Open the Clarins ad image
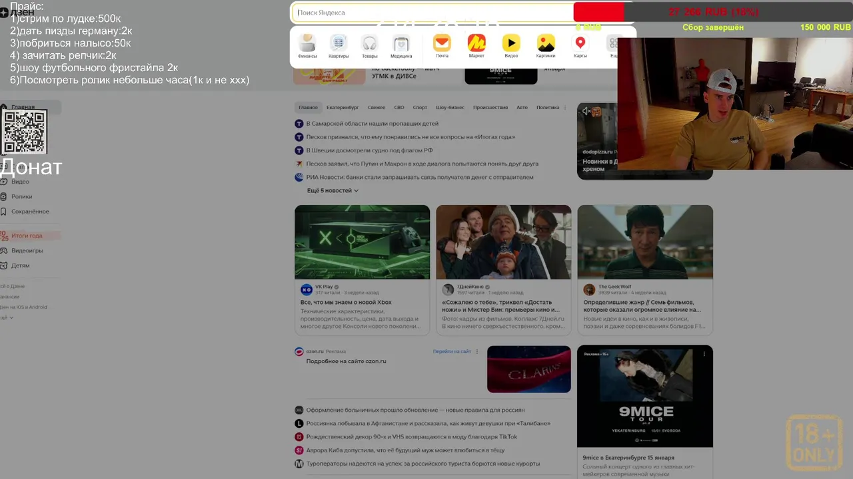Image resolution: width=853 pixels, height=479 pixels. pos(529,369)
